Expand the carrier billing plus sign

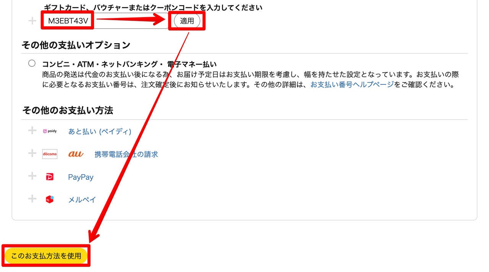32,154
